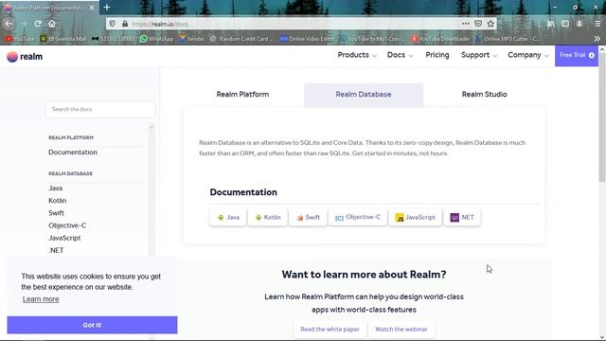The width and height of the screenshot is (606, 341).
Task: Open page actions three-dot menu
Action: [x=465, y=24]
